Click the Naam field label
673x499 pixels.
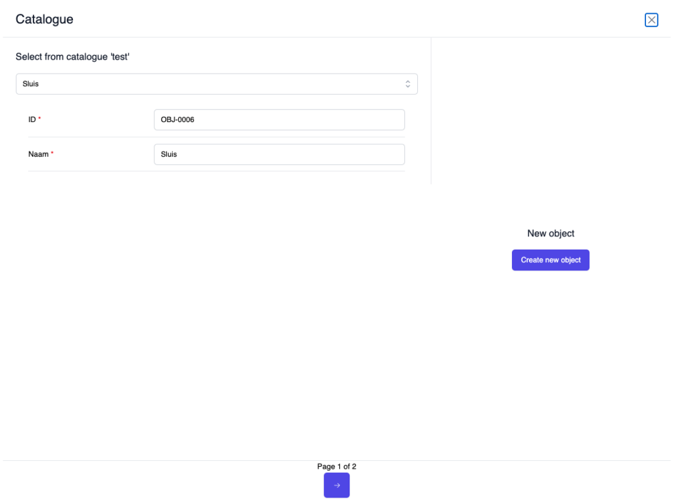tap(38, 154)
